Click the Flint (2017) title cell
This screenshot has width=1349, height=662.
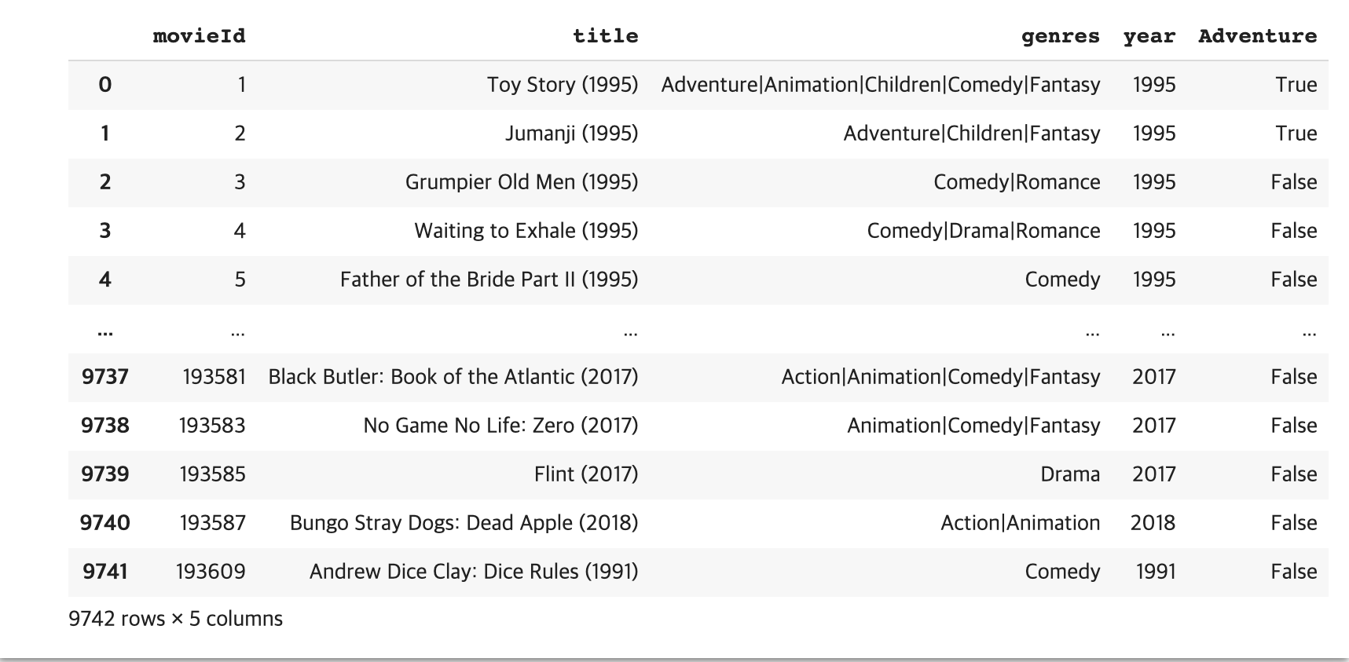pos(585,474)
